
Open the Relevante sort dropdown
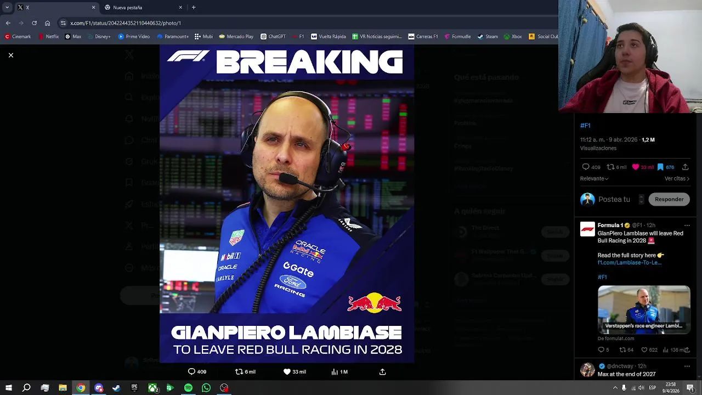click(595, 178)
